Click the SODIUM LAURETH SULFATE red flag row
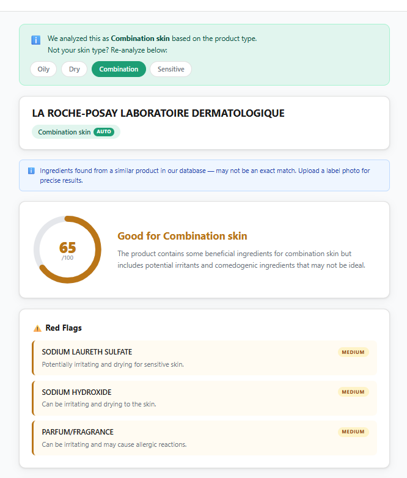Screen dimensions: 407x478 (x=204, y=358)
